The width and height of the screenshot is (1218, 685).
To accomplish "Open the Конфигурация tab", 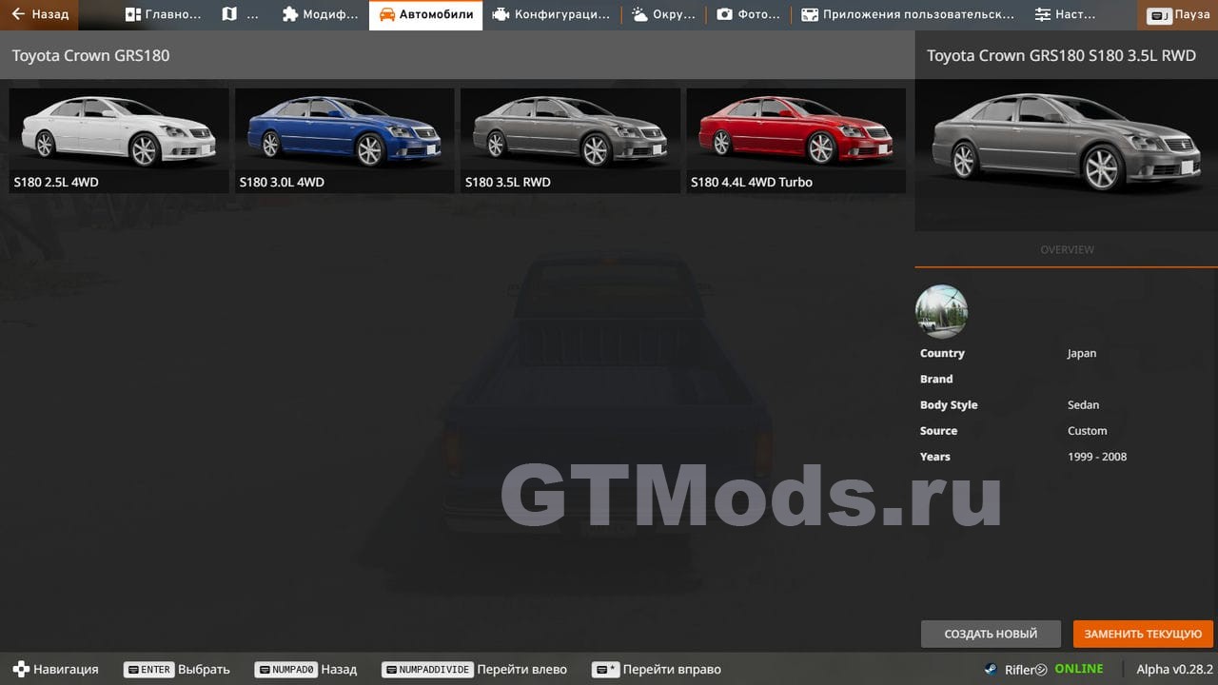I will point(551,15).
